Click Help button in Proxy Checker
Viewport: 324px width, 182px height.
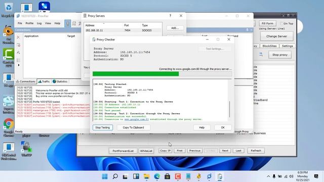tap(201, 127)
